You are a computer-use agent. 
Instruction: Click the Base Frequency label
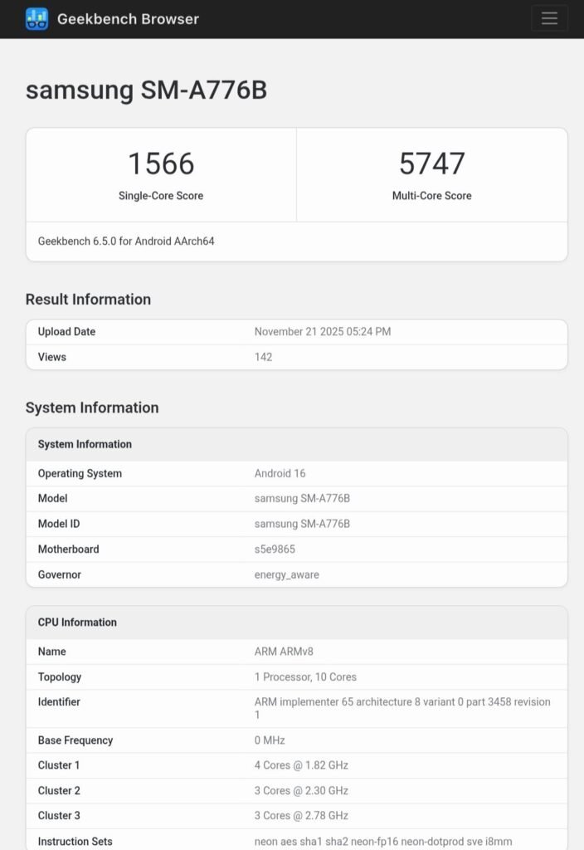75,740
